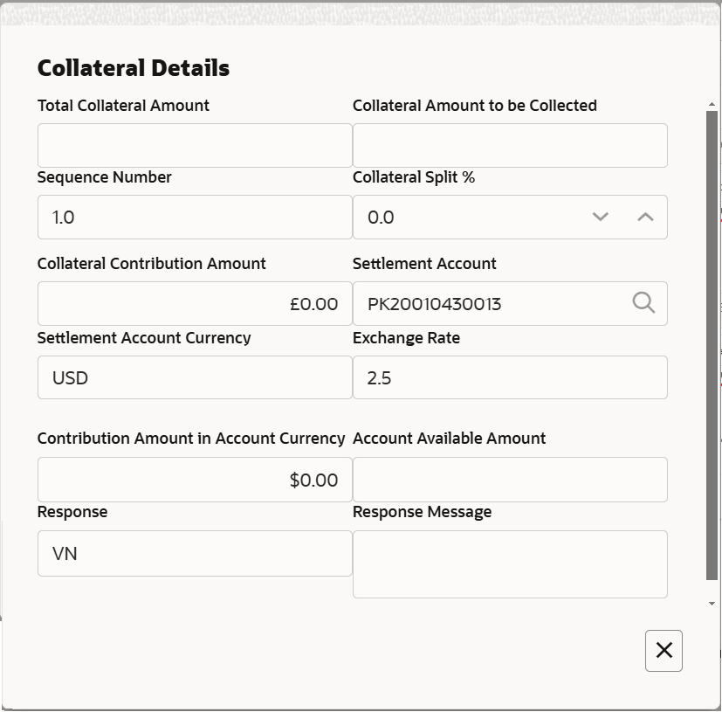Click the Collateral Contribution Amount field
Image resolution: width=722 pixels, height=712 pixels.
tap(195, 303)
